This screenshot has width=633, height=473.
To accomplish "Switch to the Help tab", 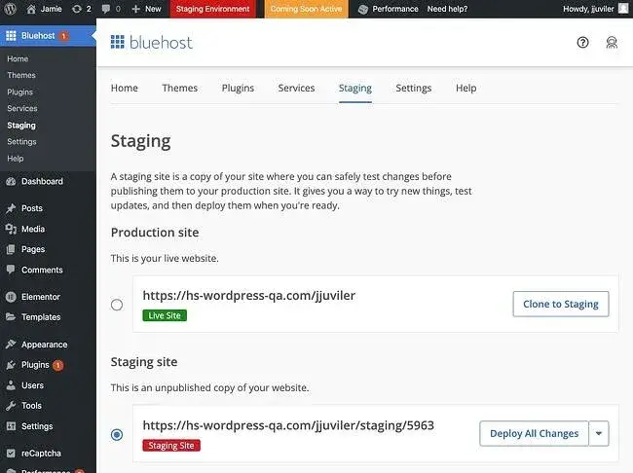I will click(465, 88).
